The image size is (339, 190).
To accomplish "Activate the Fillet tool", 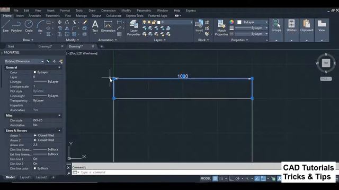I will [x=74, y=28].
